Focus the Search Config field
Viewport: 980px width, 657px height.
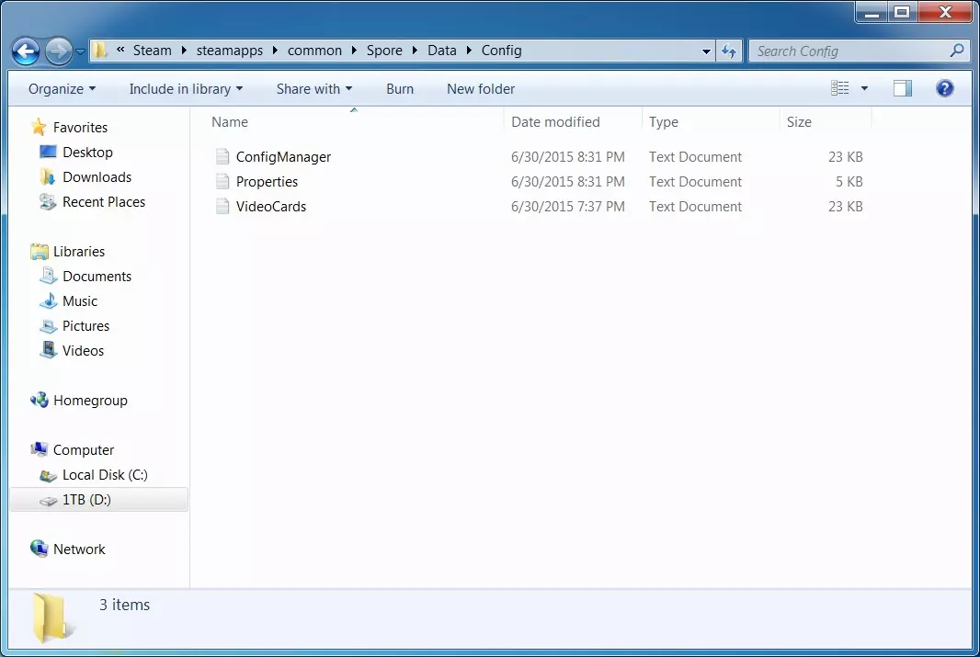point(859,51)
